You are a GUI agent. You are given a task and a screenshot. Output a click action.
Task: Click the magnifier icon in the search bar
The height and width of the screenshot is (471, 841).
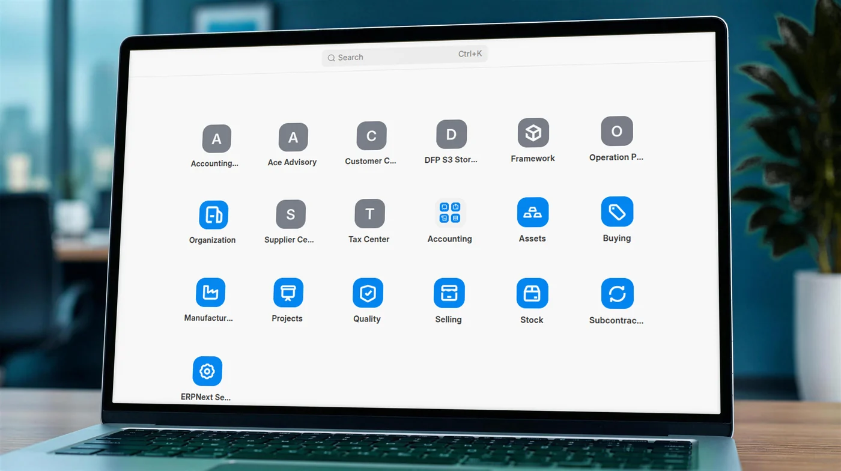click(331, 58)
